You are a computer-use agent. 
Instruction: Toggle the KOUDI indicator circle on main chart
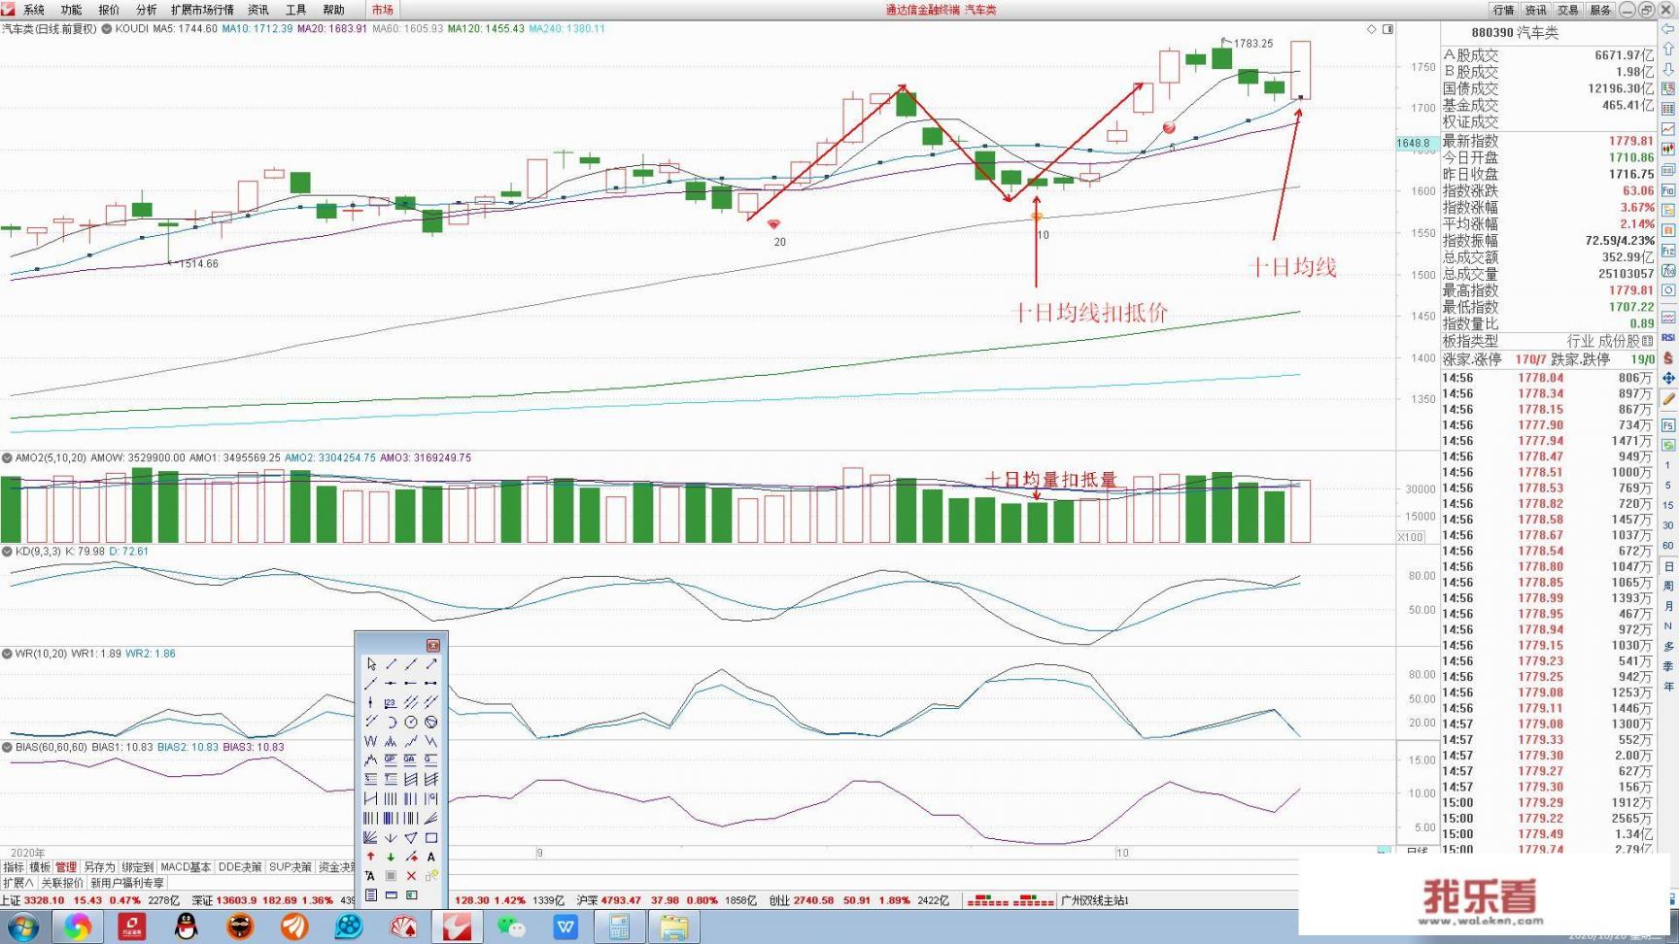(x=107, y=29)
